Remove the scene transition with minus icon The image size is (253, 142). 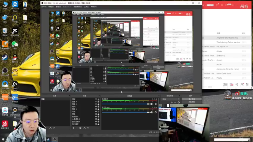175,102
